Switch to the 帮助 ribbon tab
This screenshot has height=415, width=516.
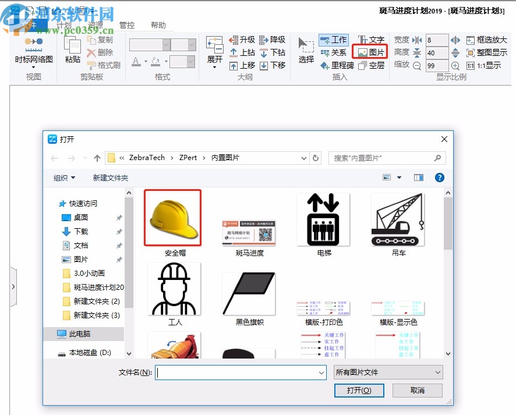click(158, 24)
